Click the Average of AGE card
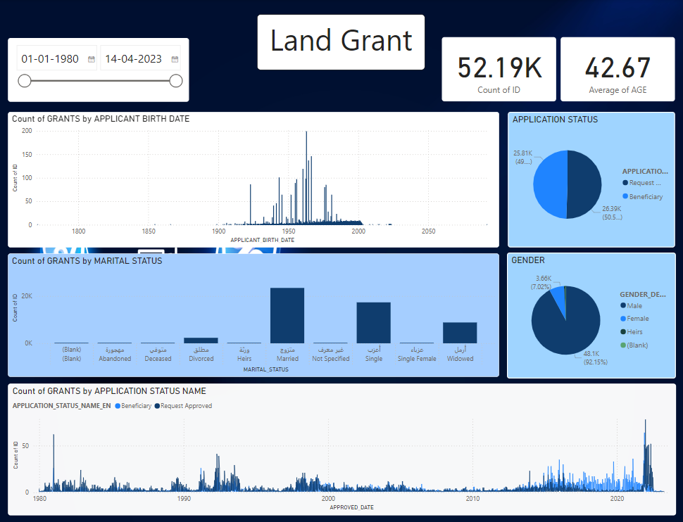The width and height of the screenshot is (683, 522). pos(618,69)
